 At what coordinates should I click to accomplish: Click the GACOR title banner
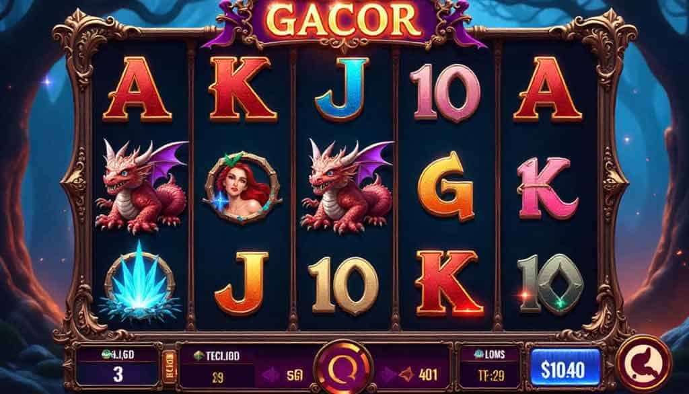click(x=344, y=21)
